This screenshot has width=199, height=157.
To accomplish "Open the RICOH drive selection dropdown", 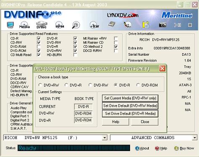I will [105, 138].
